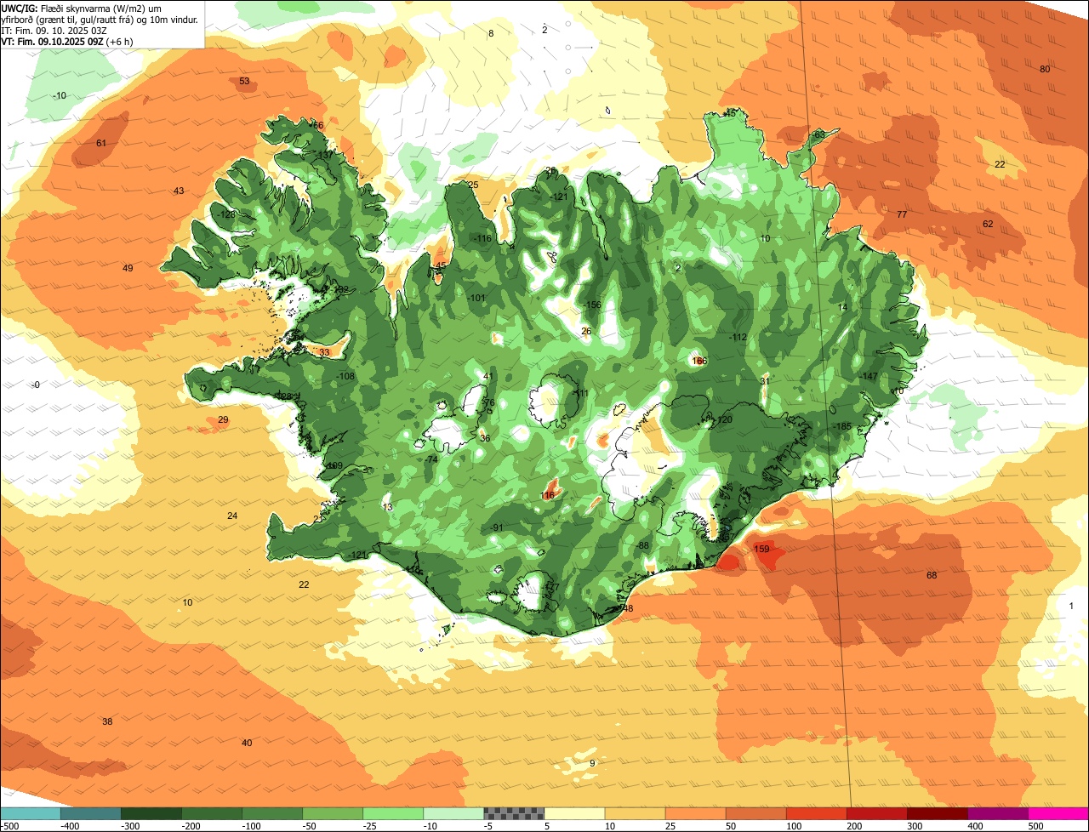The image size is (1089, 832).
Task: Click the title line 'UWC/IG: Flæði skynvarma (W/m2) um'
Action: (x=82, y=8)
